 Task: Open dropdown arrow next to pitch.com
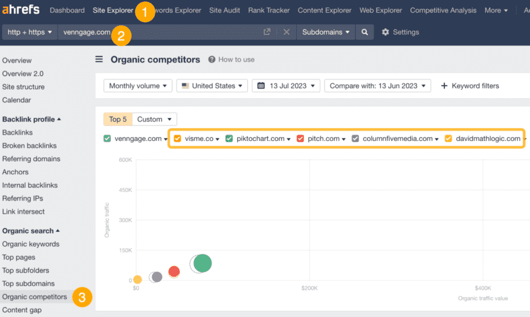click(x=343, y=139)
